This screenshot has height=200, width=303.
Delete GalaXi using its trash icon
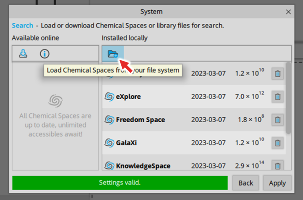[278, 143]
